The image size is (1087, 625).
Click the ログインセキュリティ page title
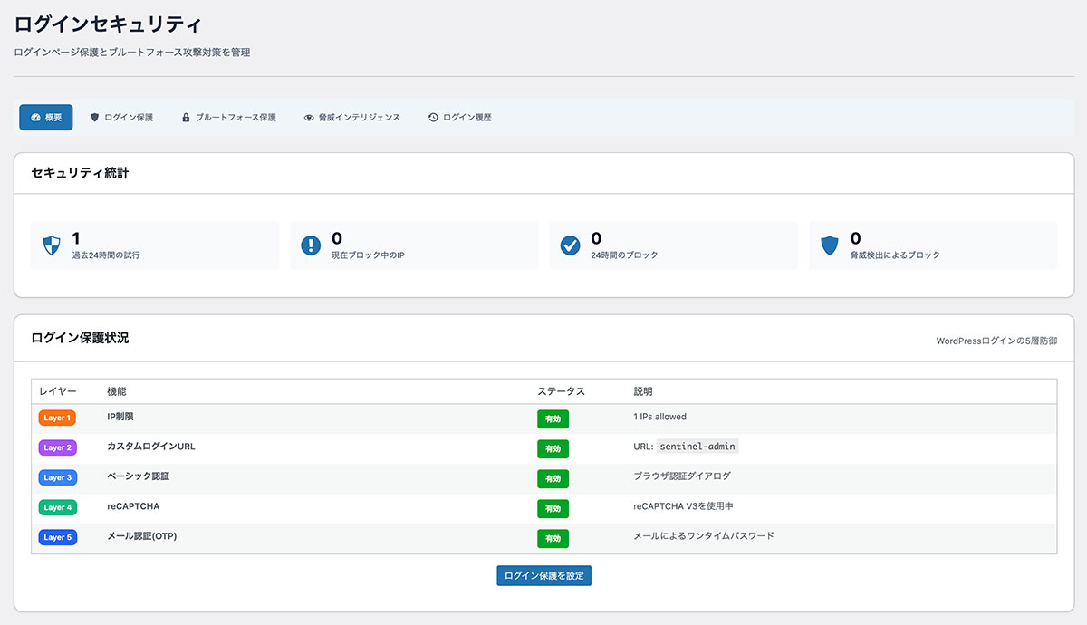pos(108,24)
